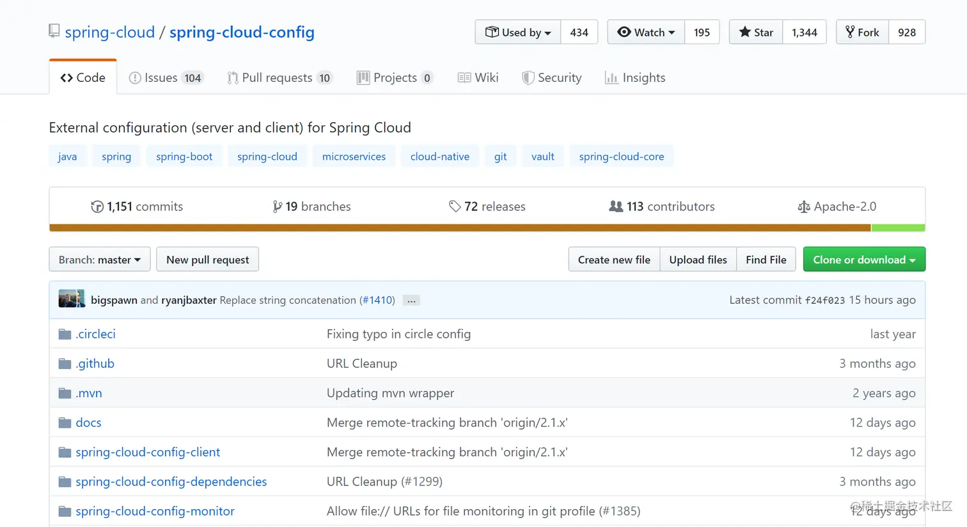This screenshot has height=527, width=967.
Task: Fork the repository
Action: click(862, 32)
